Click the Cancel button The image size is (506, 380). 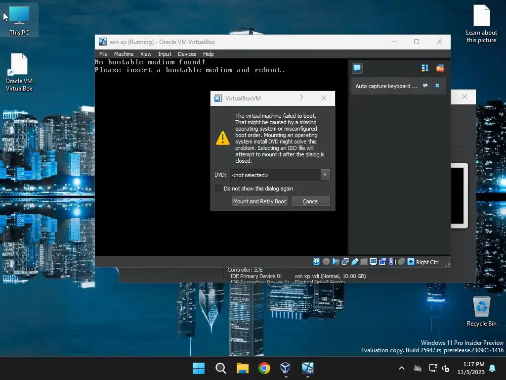pyautogui.click(x=310, y=201)
